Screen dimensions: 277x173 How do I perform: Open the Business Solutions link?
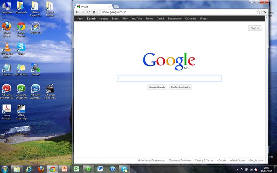(x=180, y=160)
